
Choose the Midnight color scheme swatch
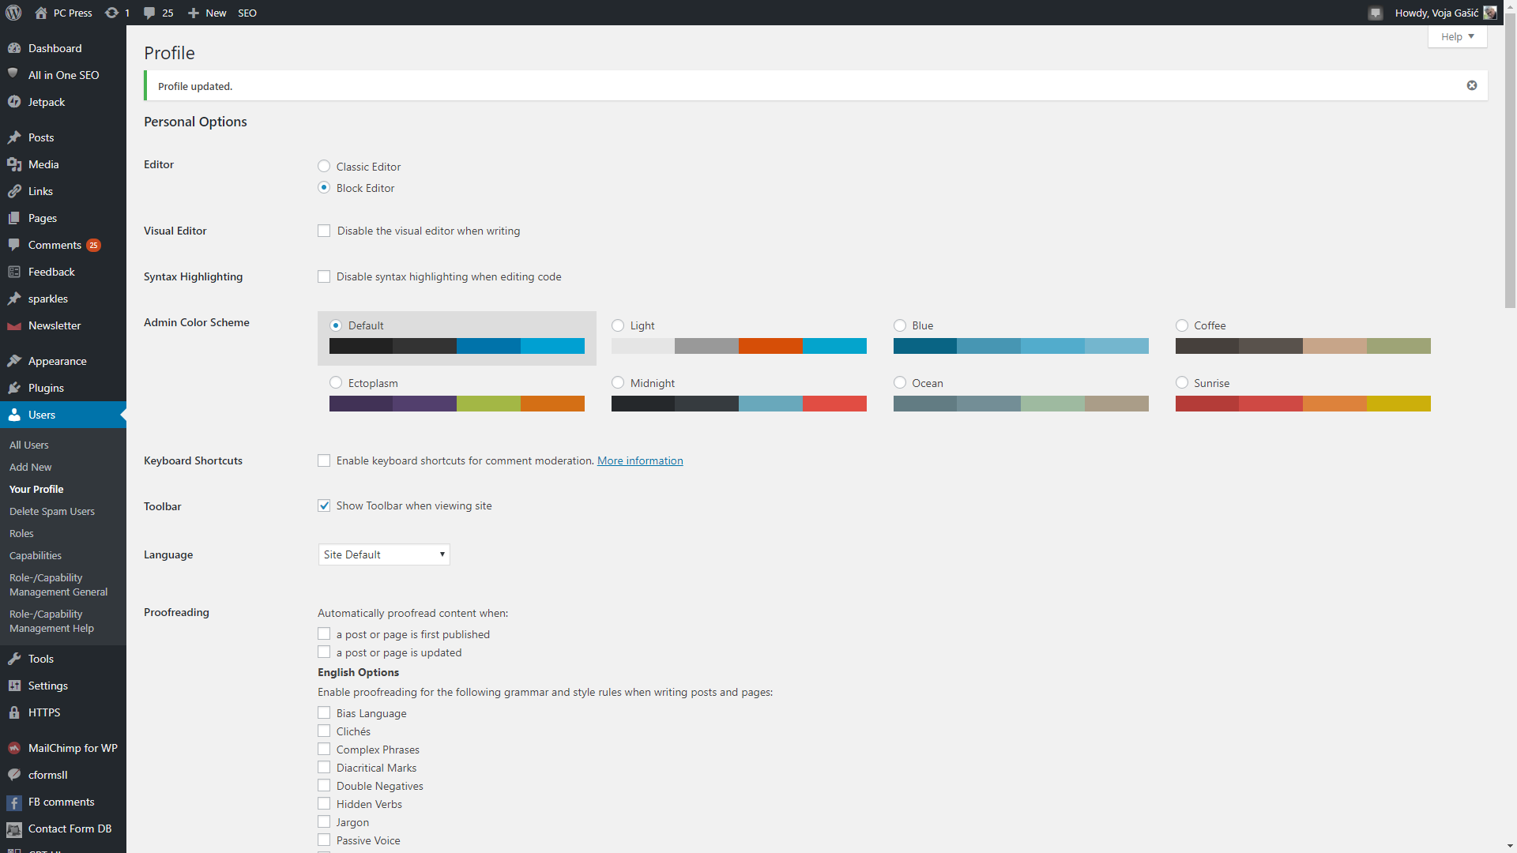click(738, 404)
